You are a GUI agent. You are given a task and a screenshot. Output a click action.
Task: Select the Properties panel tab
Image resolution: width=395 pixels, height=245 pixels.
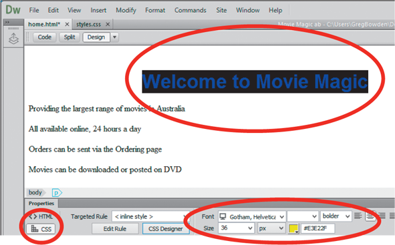click(41, 203)
